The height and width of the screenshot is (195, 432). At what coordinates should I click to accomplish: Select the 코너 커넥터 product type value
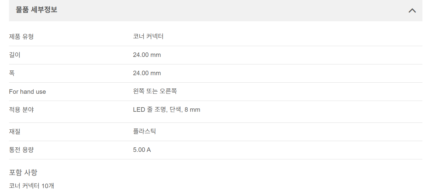(x=148, y=37)
